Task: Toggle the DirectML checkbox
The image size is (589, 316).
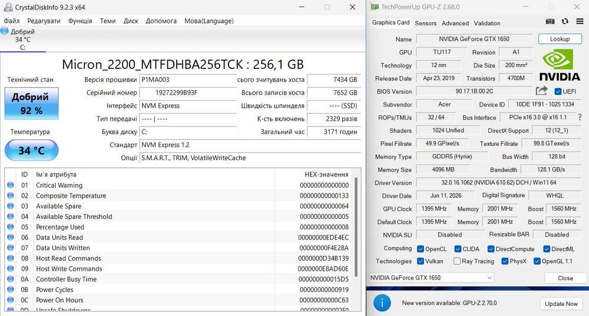Action: (547, 249)
